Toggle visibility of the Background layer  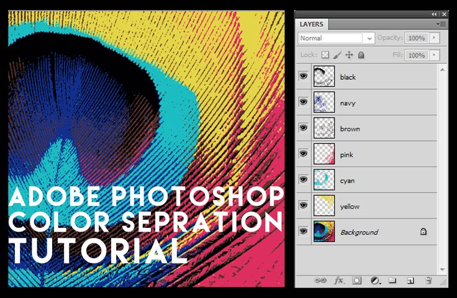pos(304,232)
